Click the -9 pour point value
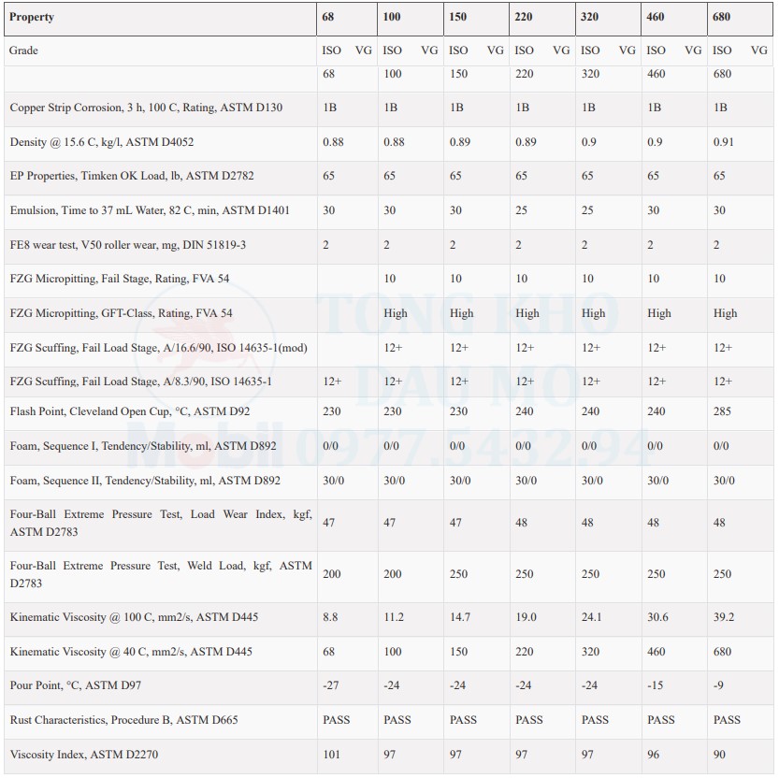This screenshot has width=779, height=778. click(x=718, y=685)
